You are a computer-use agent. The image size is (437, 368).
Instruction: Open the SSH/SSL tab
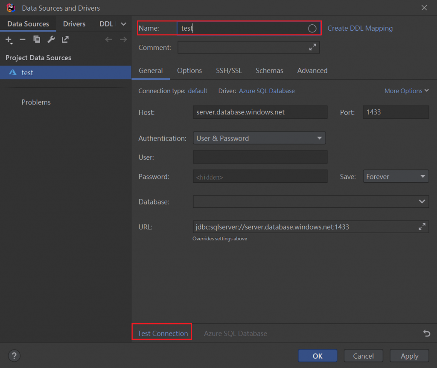[229, 70]
